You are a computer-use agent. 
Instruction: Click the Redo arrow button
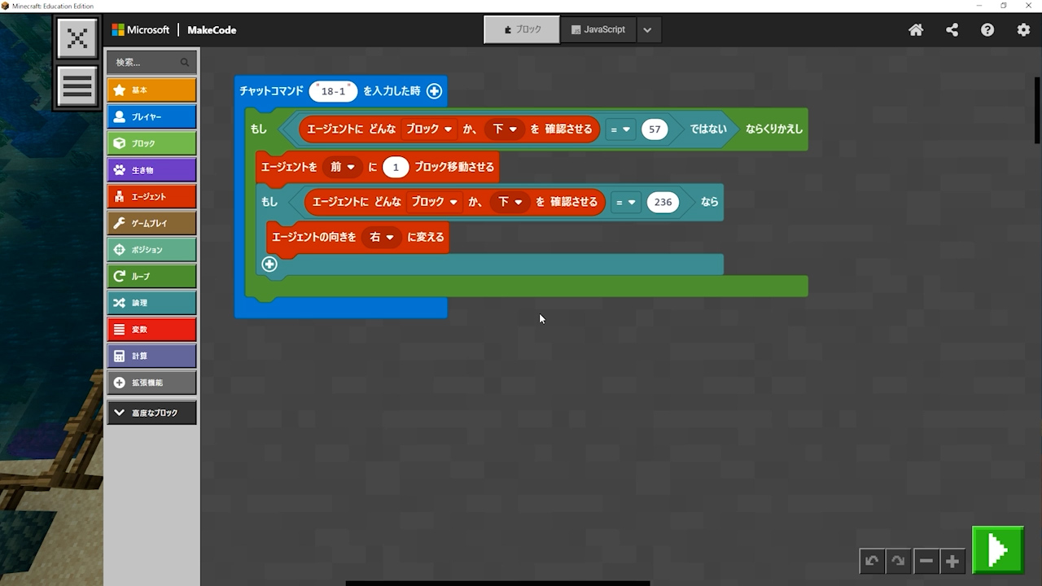[x=898, y=561]
